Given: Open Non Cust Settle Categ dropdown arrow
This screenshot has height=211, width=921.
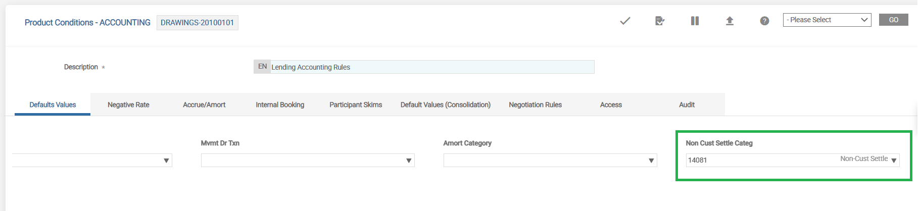Looking at the screenshot, I should (894, 161).
